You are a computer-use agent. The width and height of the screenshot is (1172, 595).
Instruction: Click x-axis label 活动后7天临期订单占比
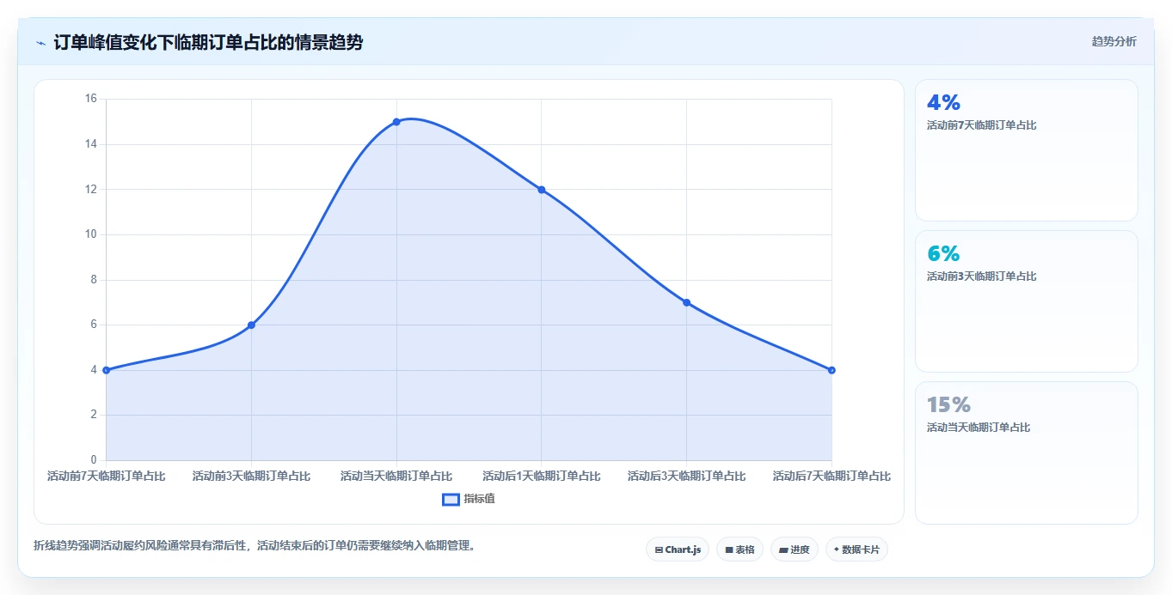click(831, 476)
